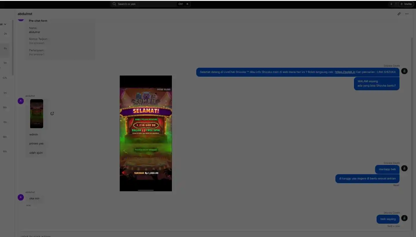416x237 pixels.
Task: Click the 'Pertanyaan:' field label
Action: pos(37,50)
